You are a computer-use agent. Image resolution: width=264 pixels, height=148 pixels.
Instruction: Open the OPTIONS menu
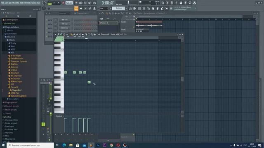(x=28, y=3)
